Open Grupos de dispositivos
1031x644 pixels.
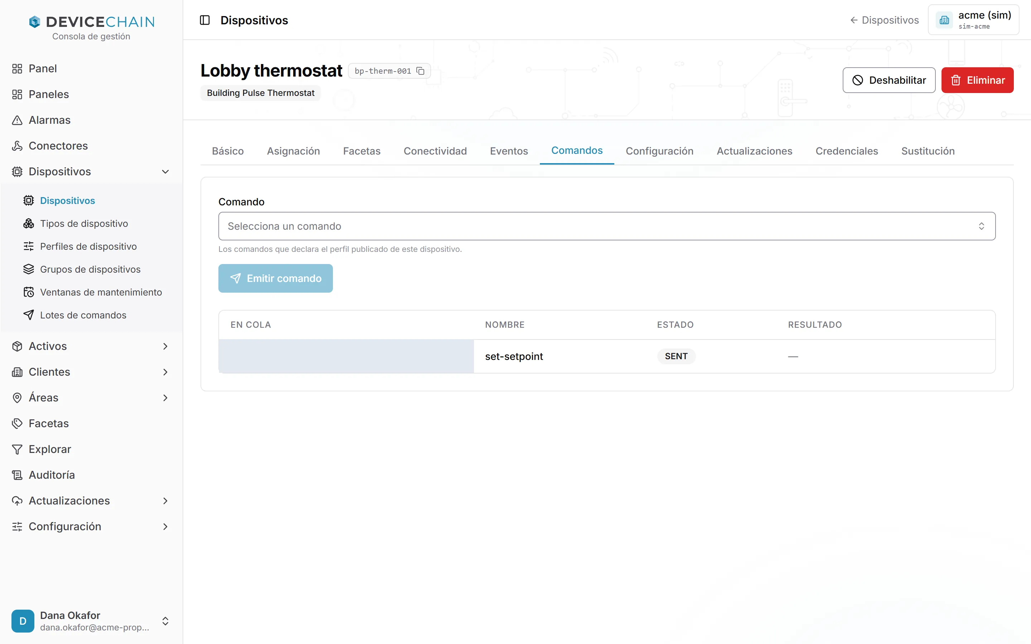point(97,269)
